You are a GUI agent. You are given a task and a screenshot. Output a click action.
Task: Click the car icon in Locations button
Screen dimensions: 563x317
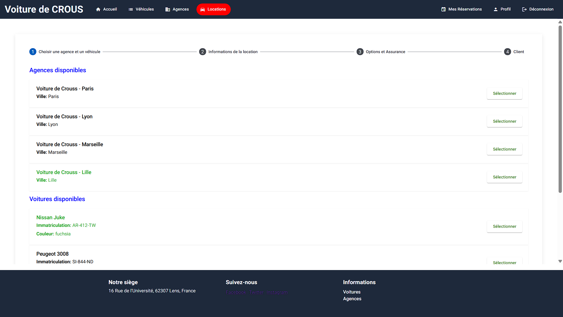point(203,9)
